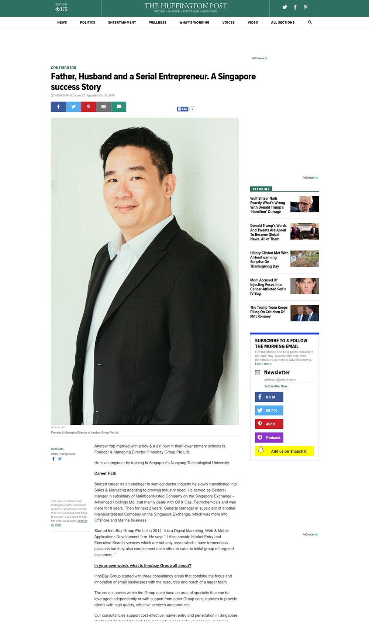Image resolution: width=369 pixels, height=623 pixels.
Task: Click the Twitter icon in the header
Action: pos(284,7)
